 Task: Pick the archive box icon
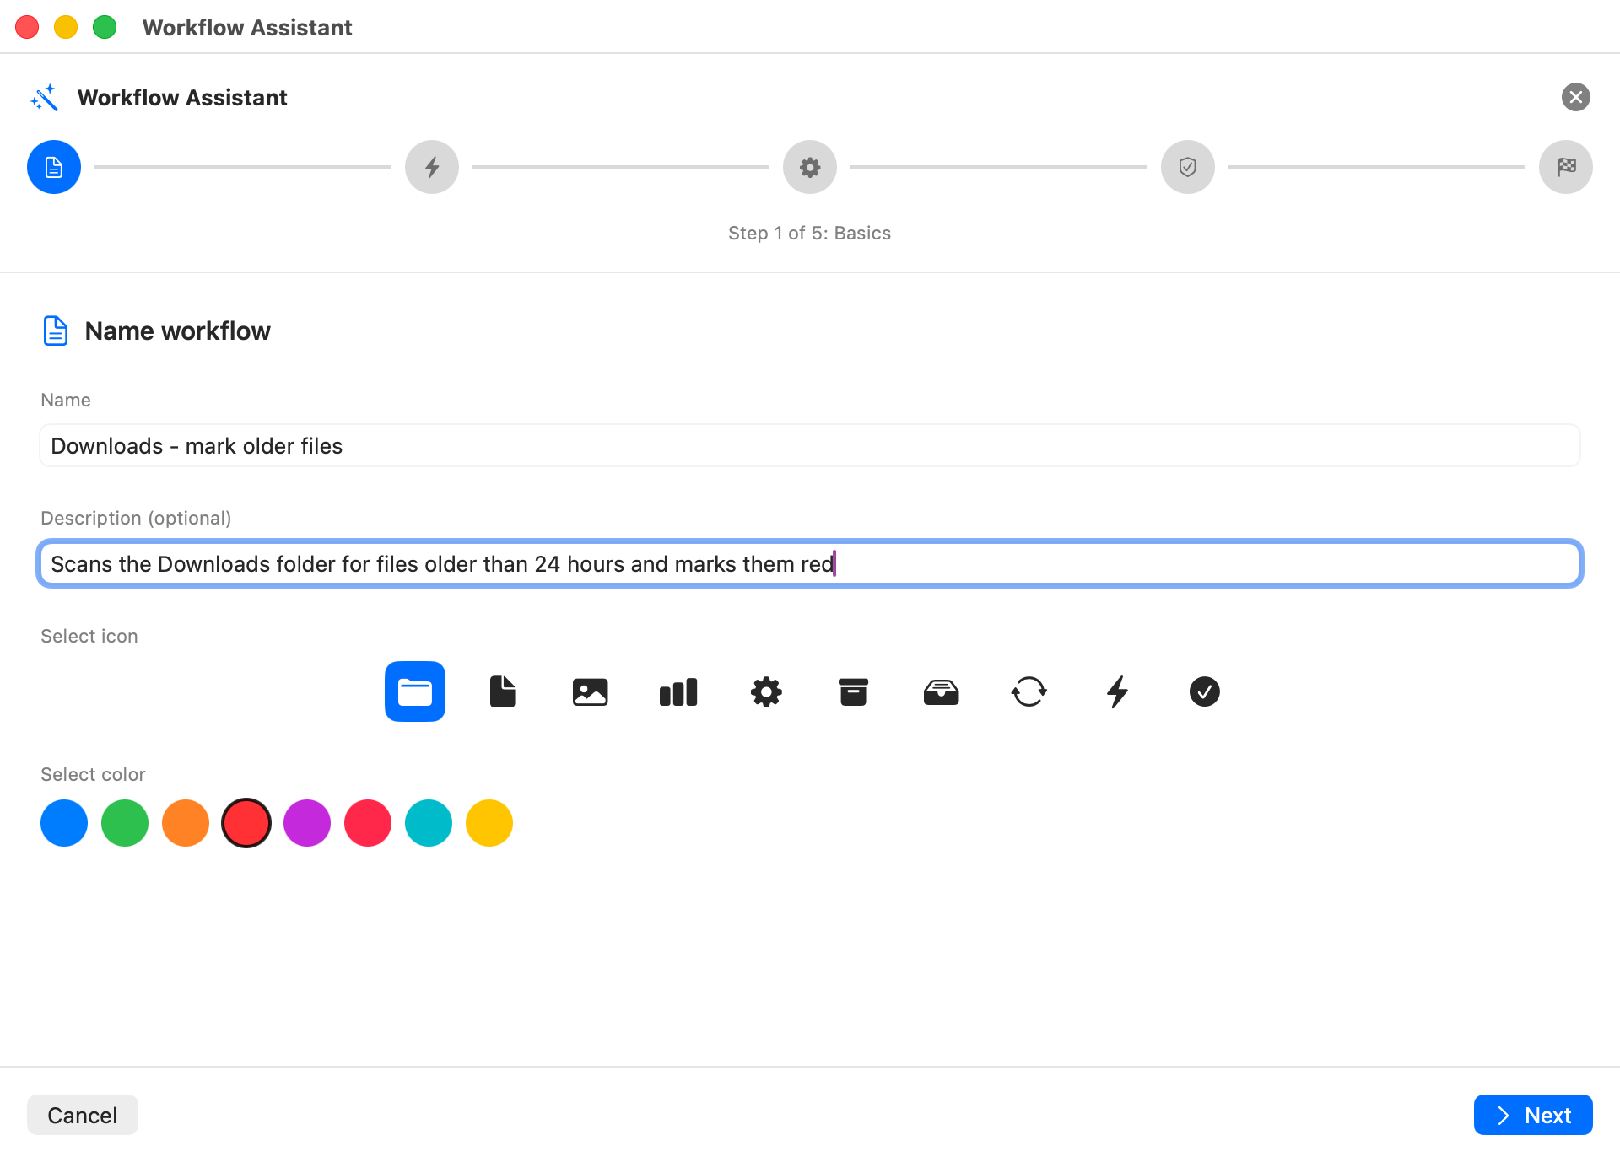click(854, 691)
